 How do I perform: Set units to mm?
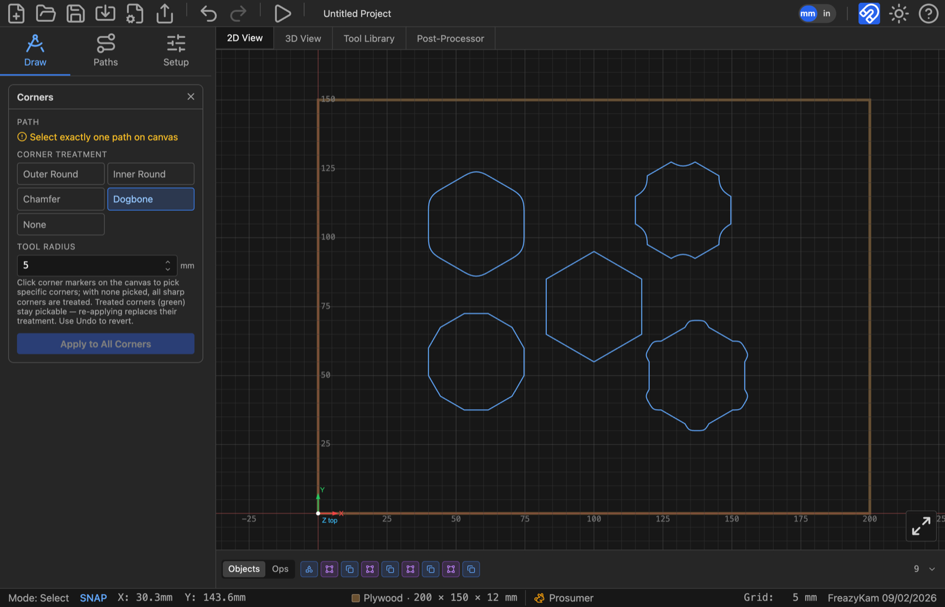click(807, 14)
